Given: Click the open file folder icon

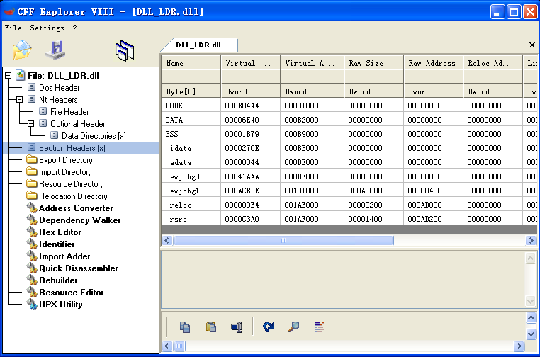Looking at the screenshot, I should pyautogui.click(x=22, y=50).
